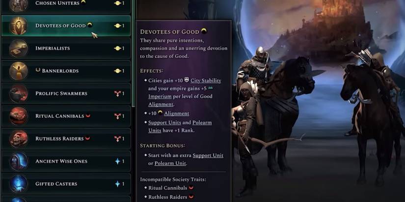The height and width of the screenshot is (202, 405).
Task: Choose the Bannerlords golden figure icon
Action: coord(18,71)
